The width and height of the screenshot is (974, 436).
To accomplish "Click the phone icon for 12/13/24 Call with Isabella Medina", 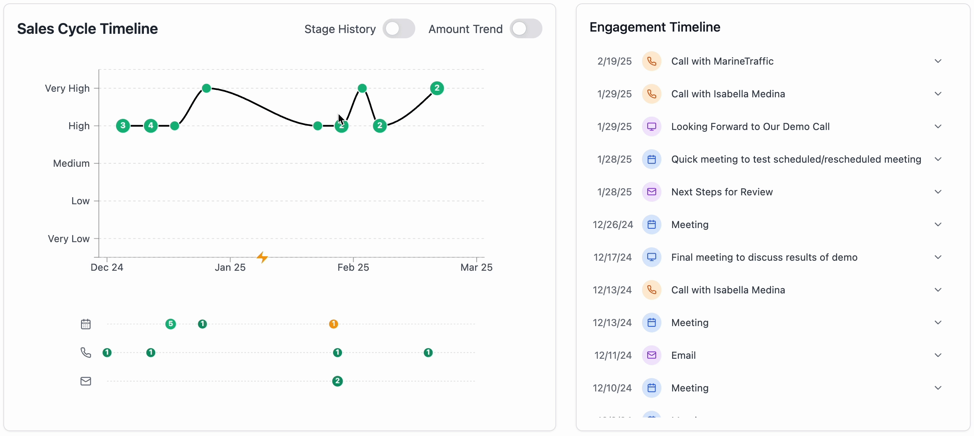I will point(651,290).
